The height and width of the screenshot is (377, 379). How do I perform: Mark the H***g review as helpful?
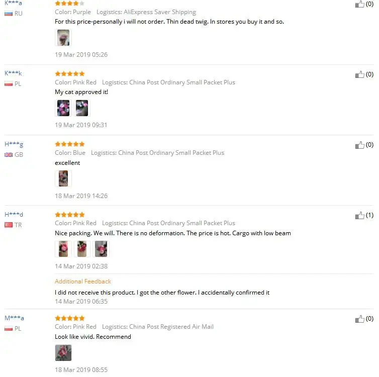[359, 145]
